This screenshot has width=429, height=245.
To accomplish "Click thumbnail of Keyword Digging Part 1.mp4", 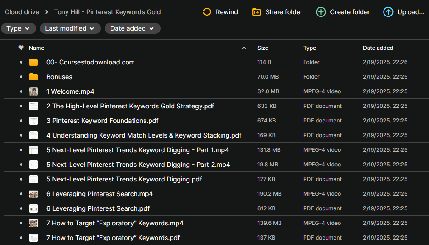I will (33, 150).
